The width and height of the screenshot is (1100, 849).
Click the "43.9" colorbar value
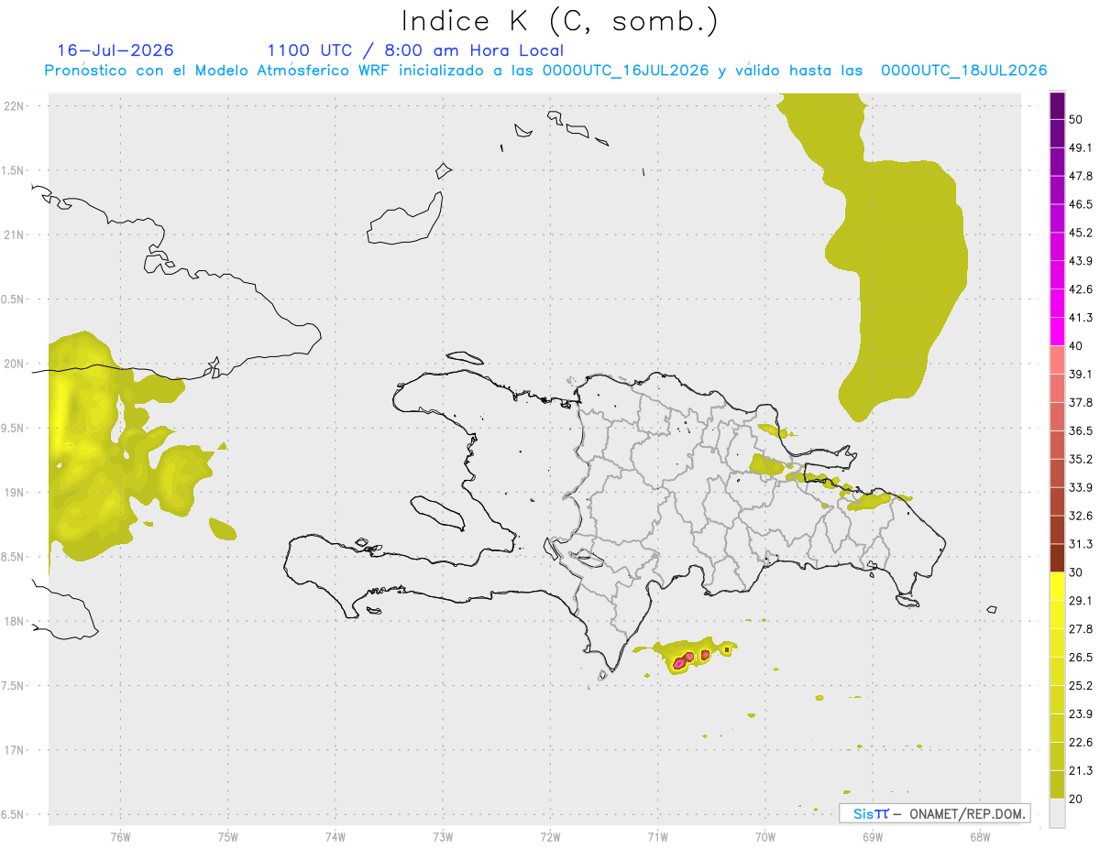(x=1082, y=261)
